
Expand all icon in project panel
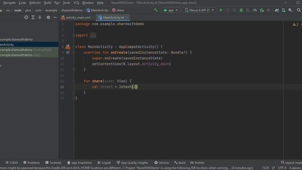(x=33, y=17)
